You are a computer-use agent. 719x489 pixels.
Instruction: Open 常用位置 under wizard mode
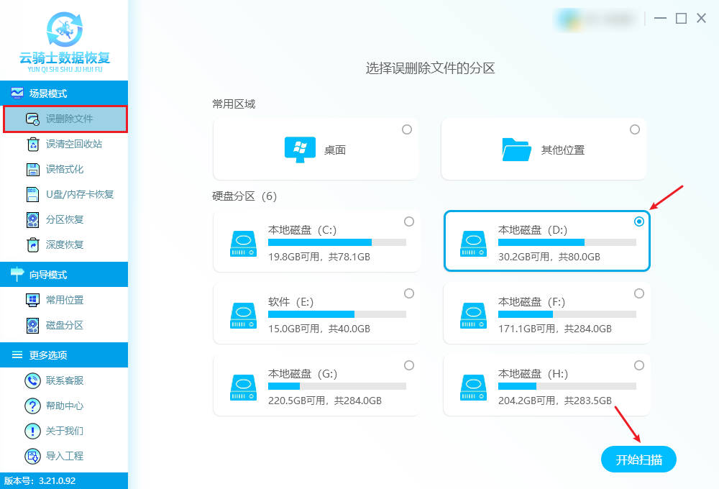pyautogui.click(x=65, y=300)
